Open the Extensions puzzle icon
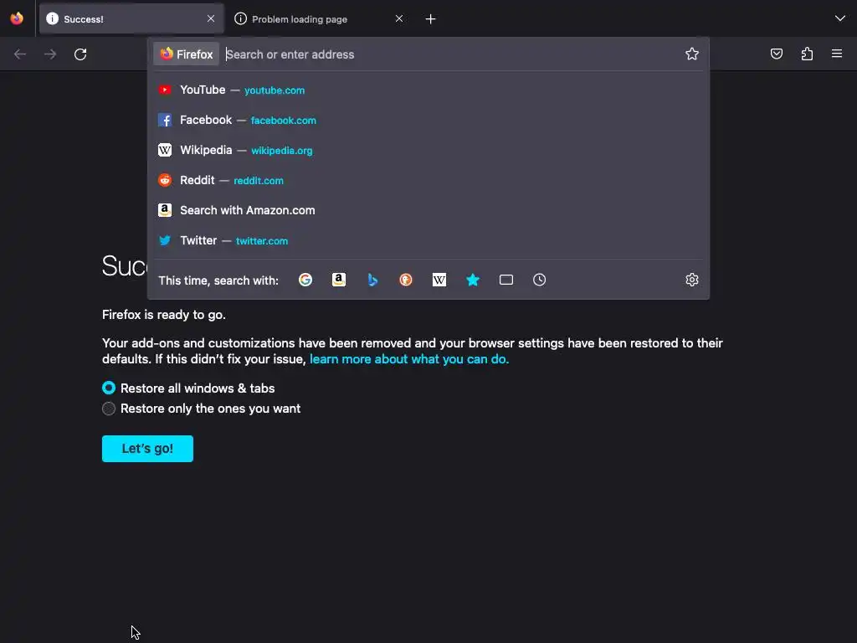 (808, 54)
